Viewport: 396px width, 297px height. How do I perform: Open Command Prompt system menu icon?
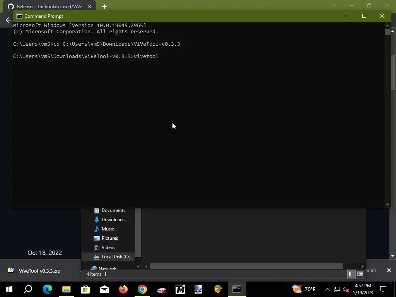point(19,16)
